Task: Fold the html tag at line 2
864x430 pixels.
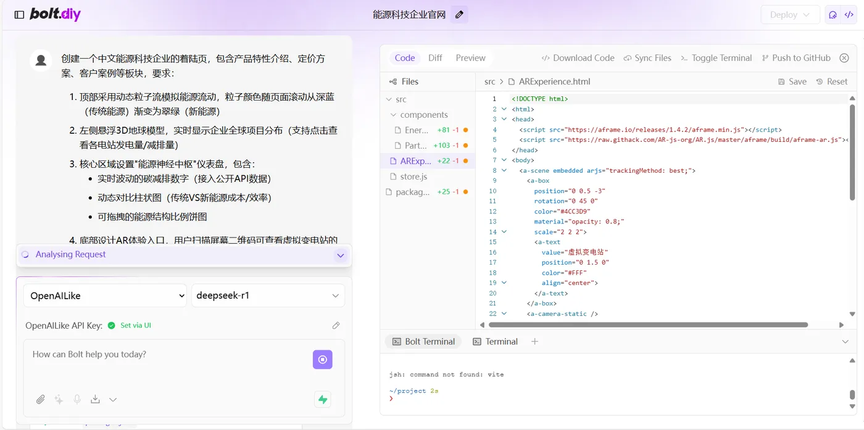Action: click(504, 109)
